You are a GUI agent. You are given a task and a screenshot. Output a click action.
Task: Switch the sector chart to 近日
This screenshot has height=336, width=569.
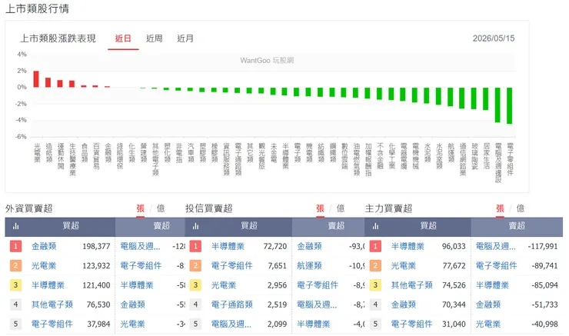coord(123,38)
